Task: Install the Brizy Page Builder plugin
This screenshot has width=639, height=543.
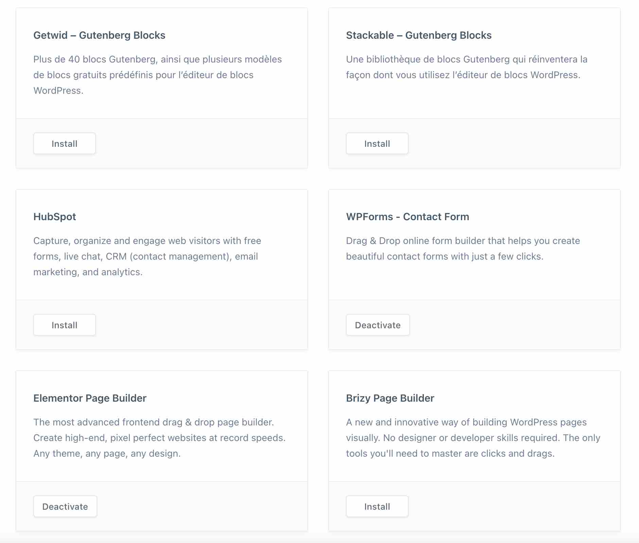Action: (377, 506)
